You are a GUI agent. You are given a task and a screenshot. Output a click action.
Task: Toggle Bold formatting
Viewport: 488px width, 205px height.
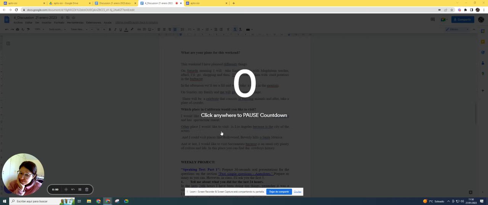click(110, 29)
